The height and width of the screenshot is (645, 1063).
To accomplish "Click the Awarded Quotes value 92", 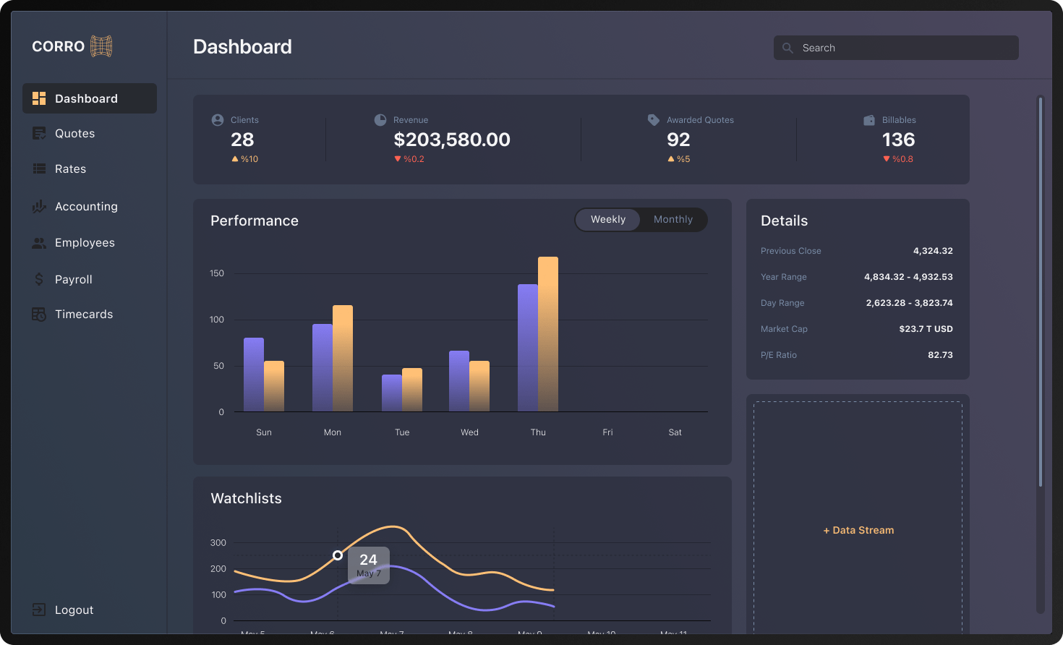I will pos(678,140).
